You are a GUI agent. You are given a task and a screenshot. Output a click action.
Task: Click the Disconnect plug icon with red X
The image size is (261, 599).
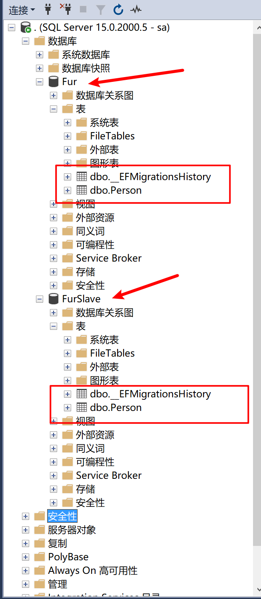pyautogui.click(x=65, y=9)
